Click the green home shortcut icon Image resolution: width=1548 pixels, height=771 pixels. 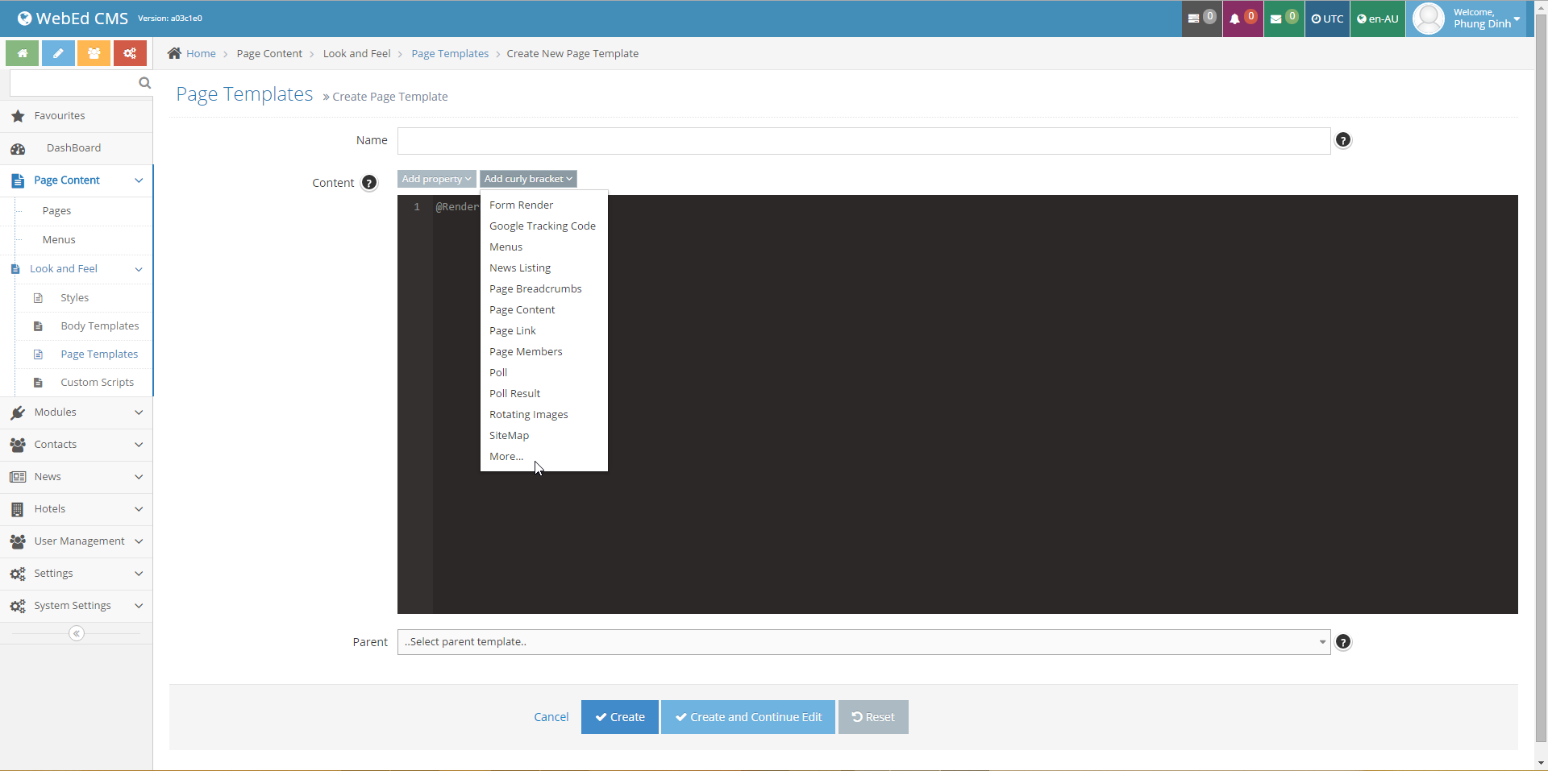pyautogui.click(x=23, y=53)
